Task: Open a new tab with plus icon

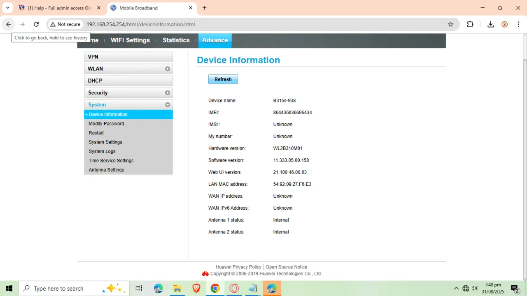Action: tap(204, 8)
